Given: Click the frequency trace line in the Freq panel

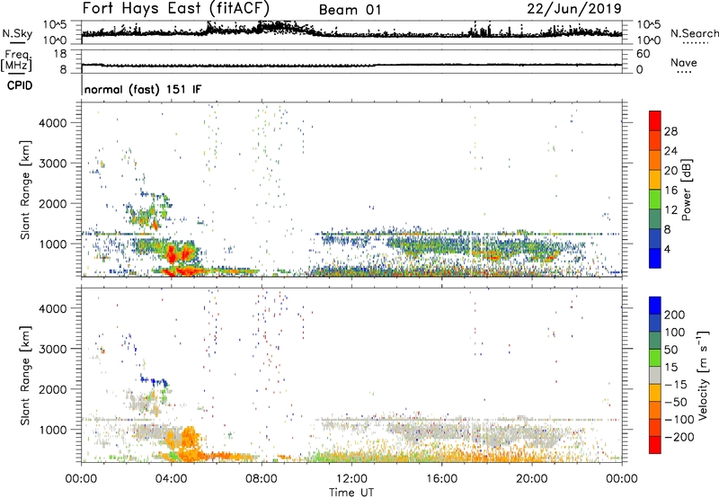Looking at the screenshot, I should (351, 65).
